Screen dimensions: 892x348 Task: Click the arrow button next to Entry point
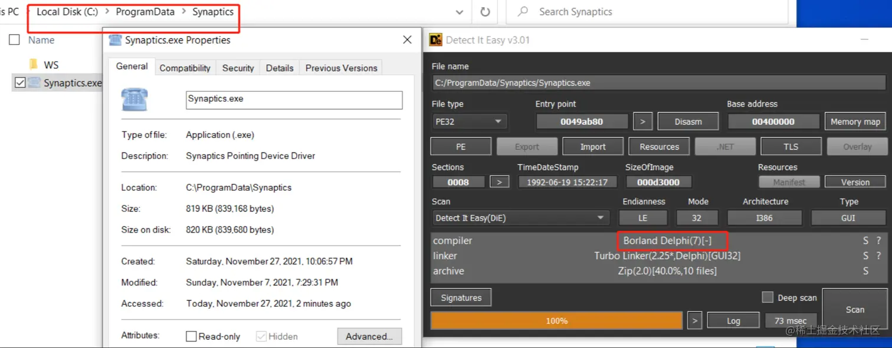coord(642,121)
